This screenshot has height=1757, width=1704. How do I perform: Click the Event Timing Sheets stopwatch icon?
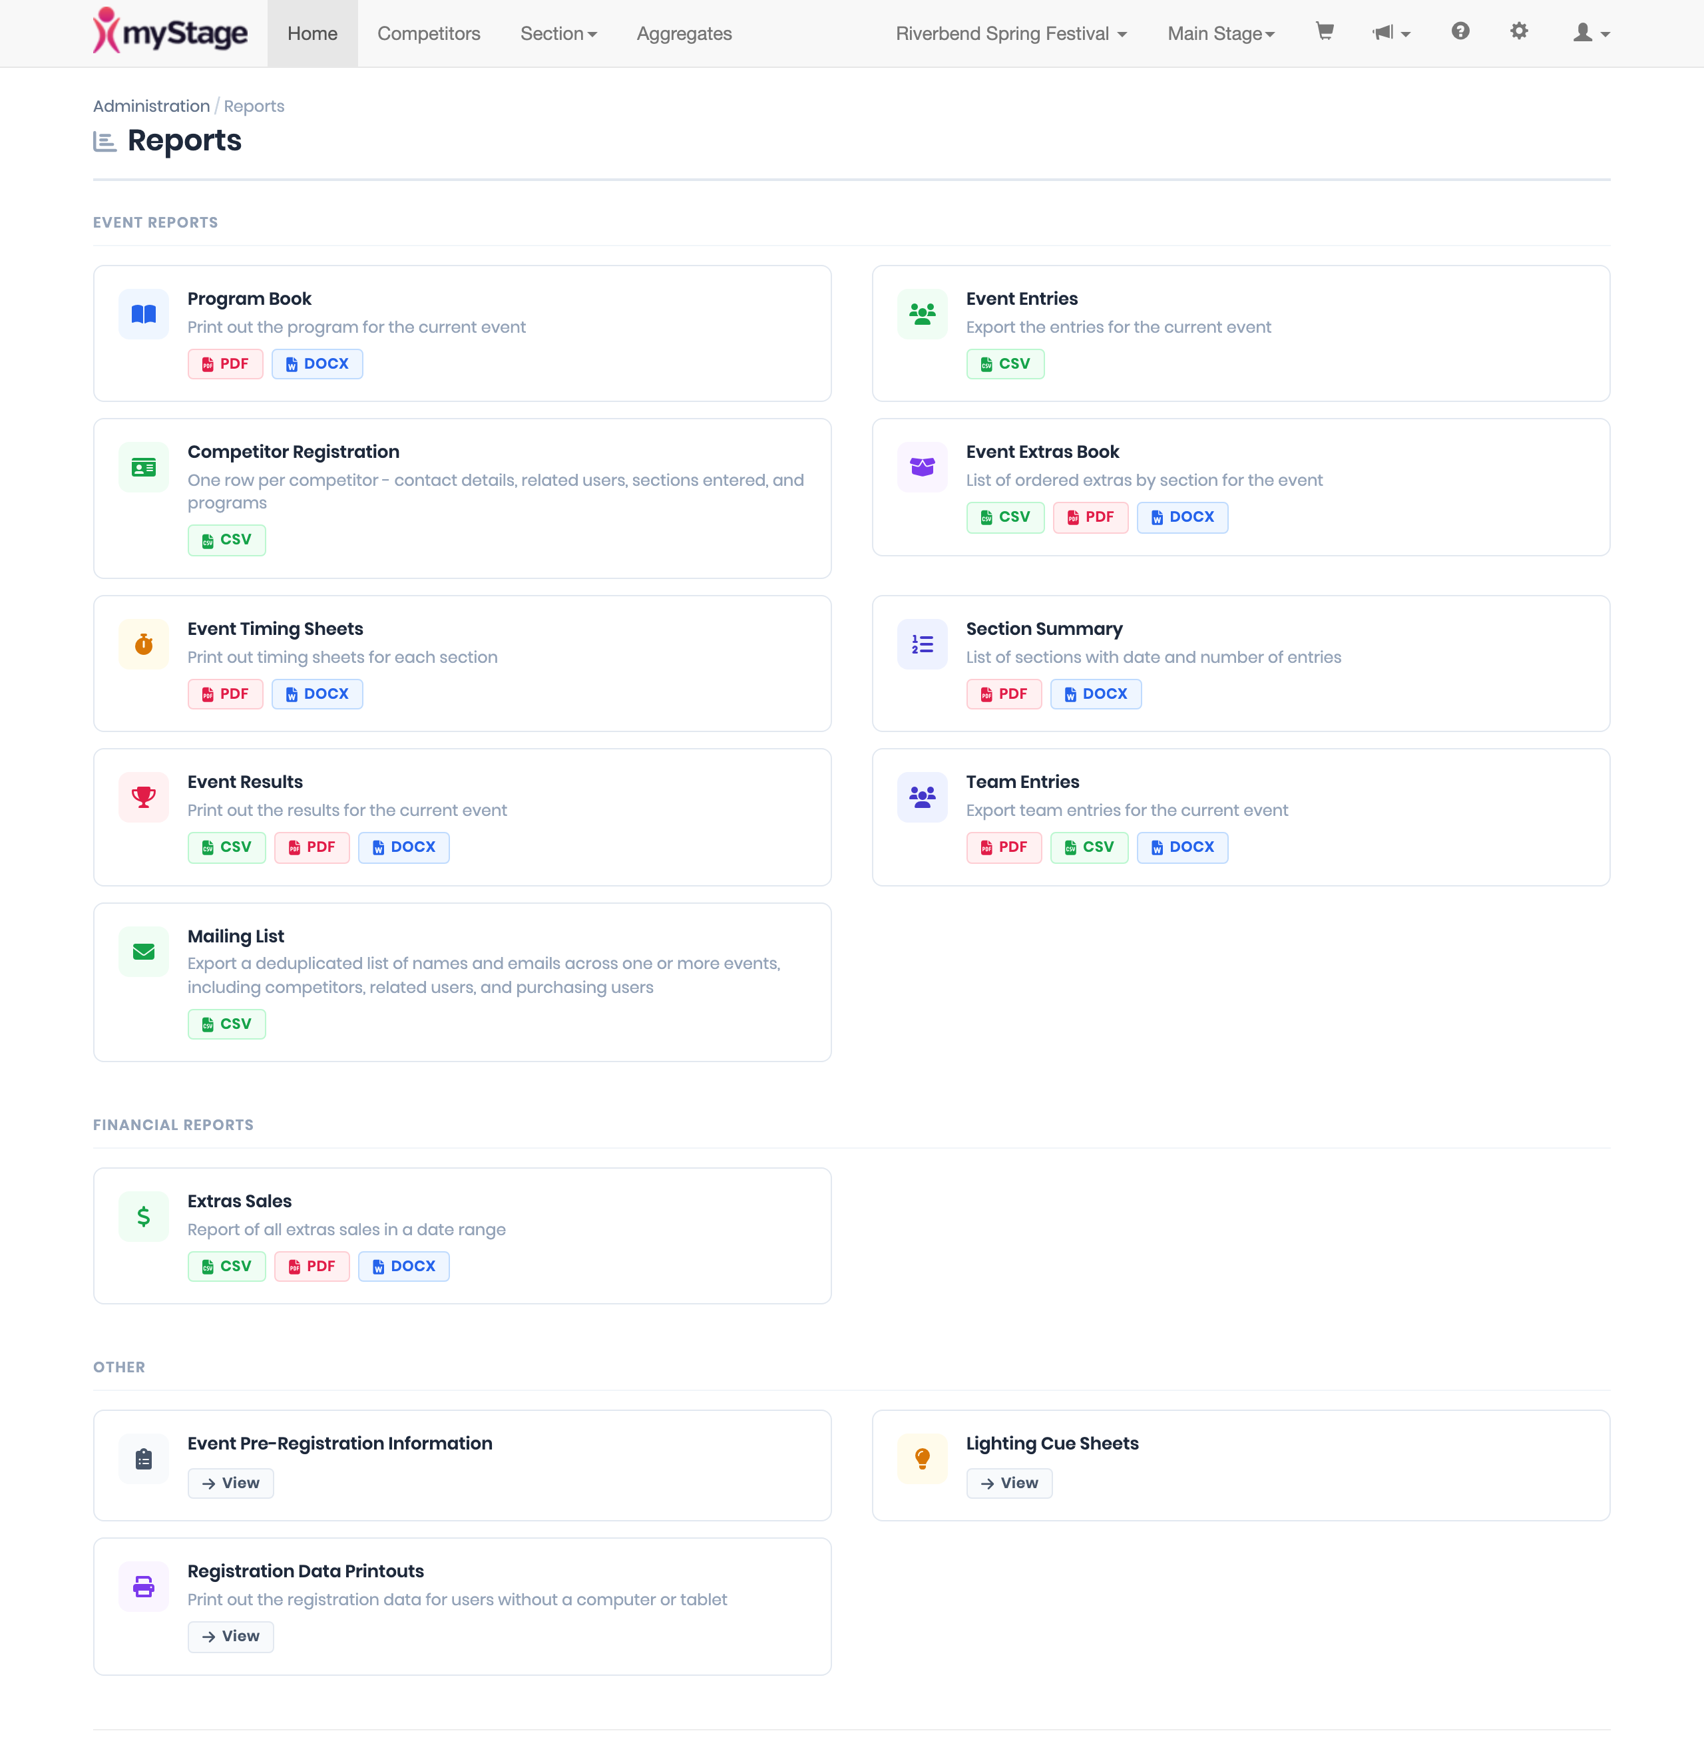143,644
